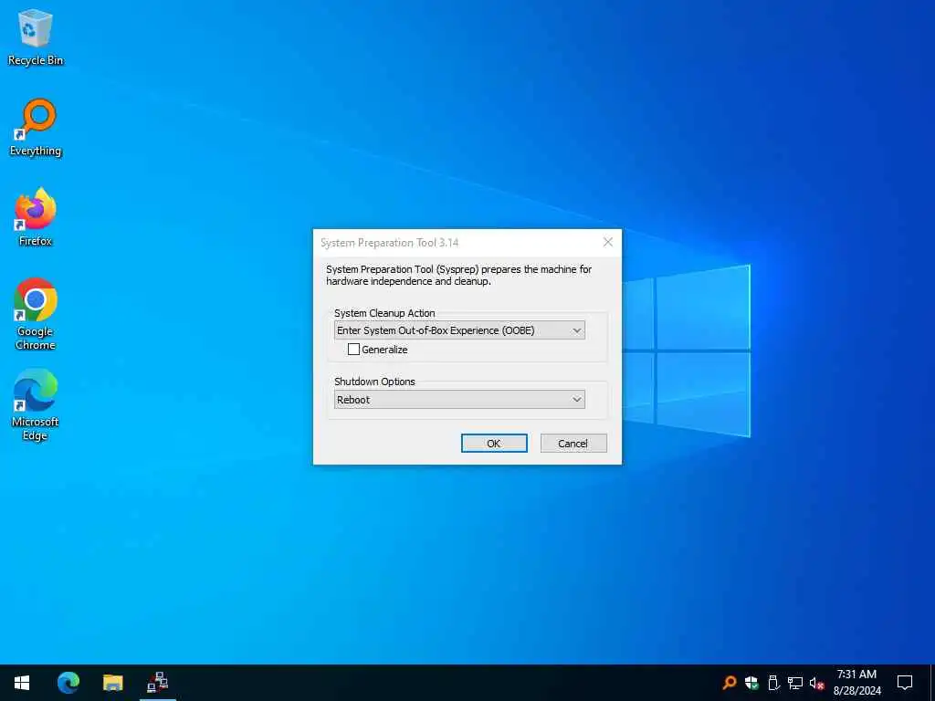935x701 pixels.
Task: Click the muted volume tray icon
Action: point(816,683)
